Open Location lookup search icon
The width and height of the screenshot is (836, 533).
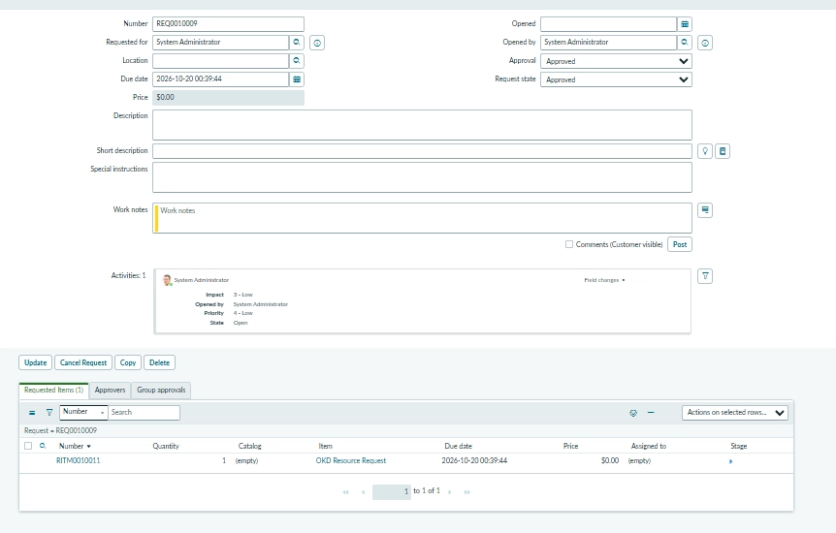(x=297, y=61)
